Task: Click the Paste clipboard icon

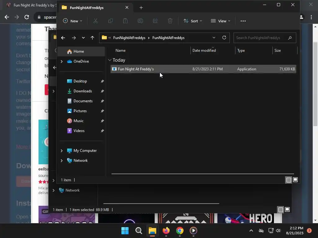Action: [x=125, y=21]
